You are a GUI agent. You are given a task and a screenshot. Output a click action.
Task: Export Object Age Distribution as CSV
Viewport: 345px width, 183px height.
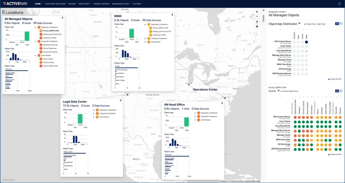point(336,79)
